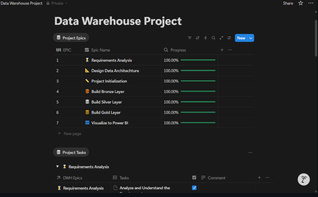This screenshot has height=197, width=318.
Task: Open the Project Initialization epic row
Action: (109, 81)
